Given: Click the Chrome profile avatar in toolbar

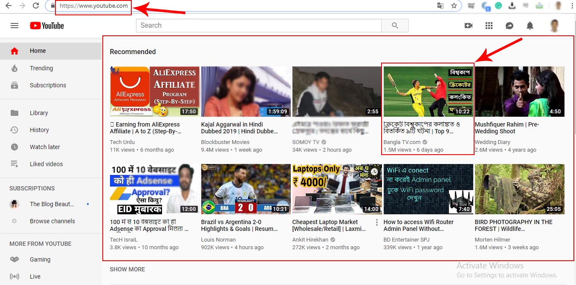Looking at the screenshot, I should coord(558,6).
